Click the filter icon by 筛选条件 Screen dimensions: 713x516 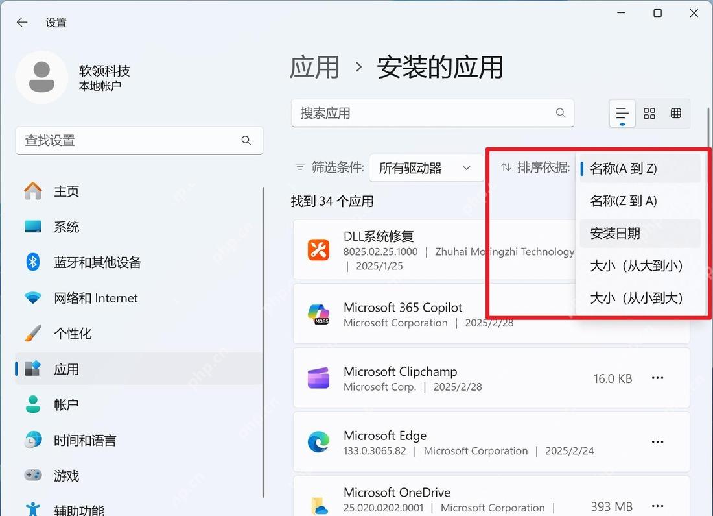coord(300,167)
